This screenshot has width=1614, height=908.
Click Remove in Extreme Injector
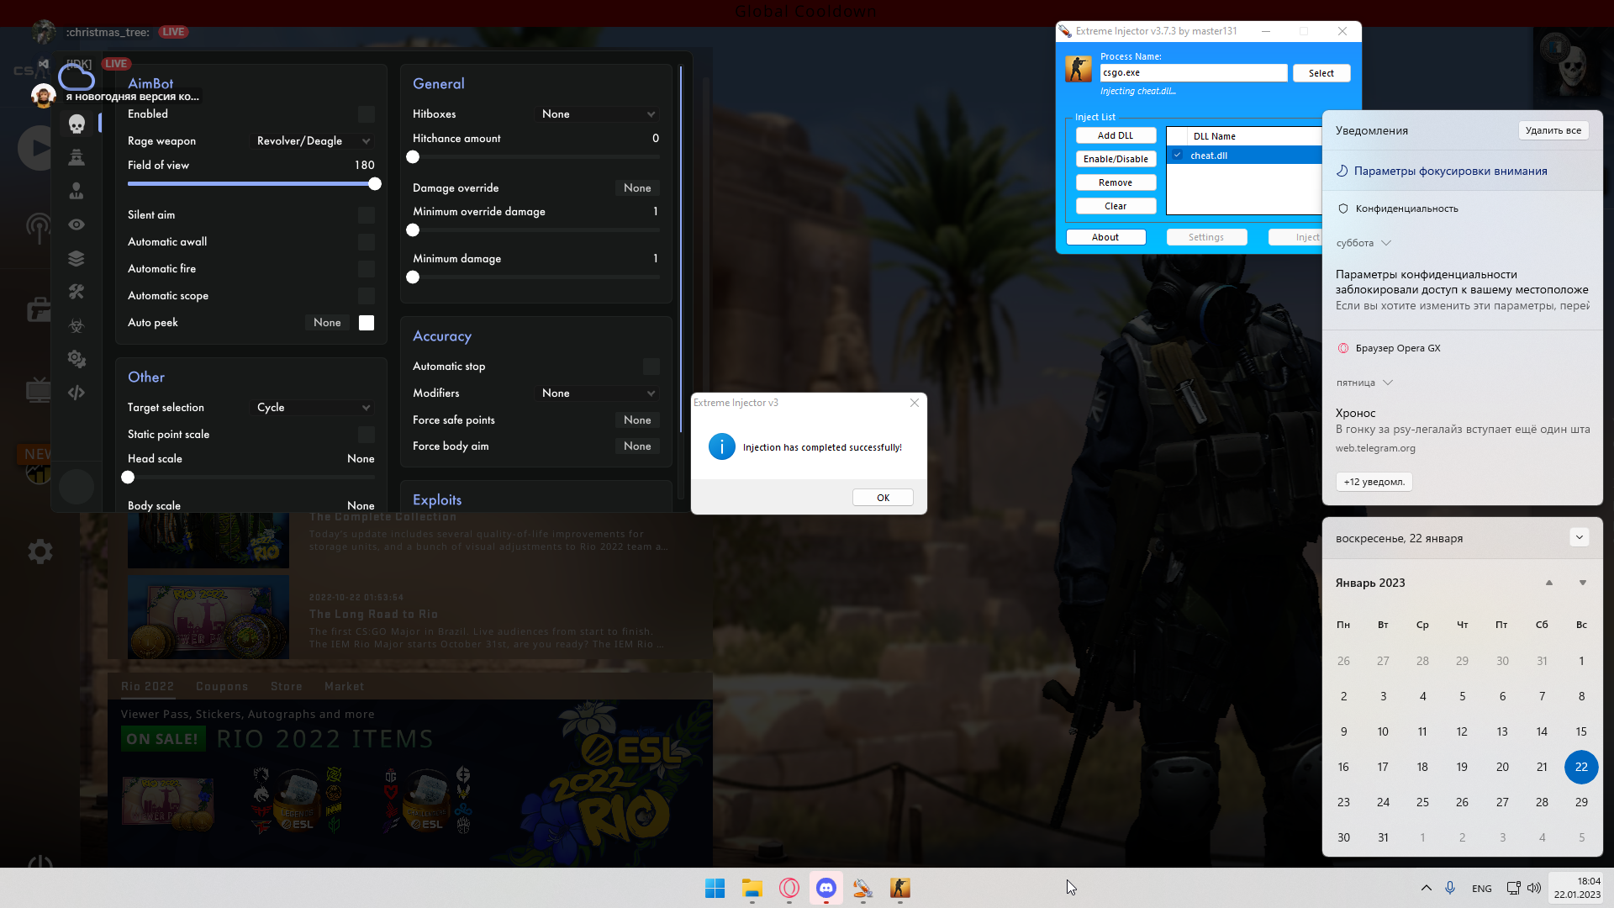click(1116, 182)
